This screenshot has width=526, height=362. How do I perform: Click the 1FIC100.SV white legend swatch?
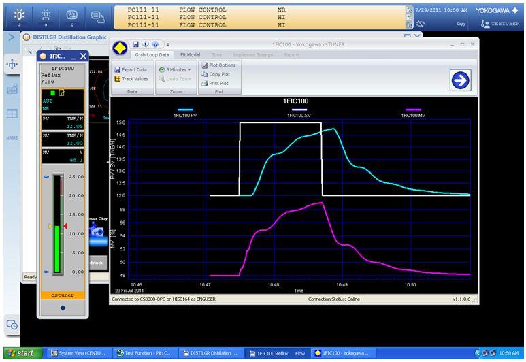tap(299, 110)
